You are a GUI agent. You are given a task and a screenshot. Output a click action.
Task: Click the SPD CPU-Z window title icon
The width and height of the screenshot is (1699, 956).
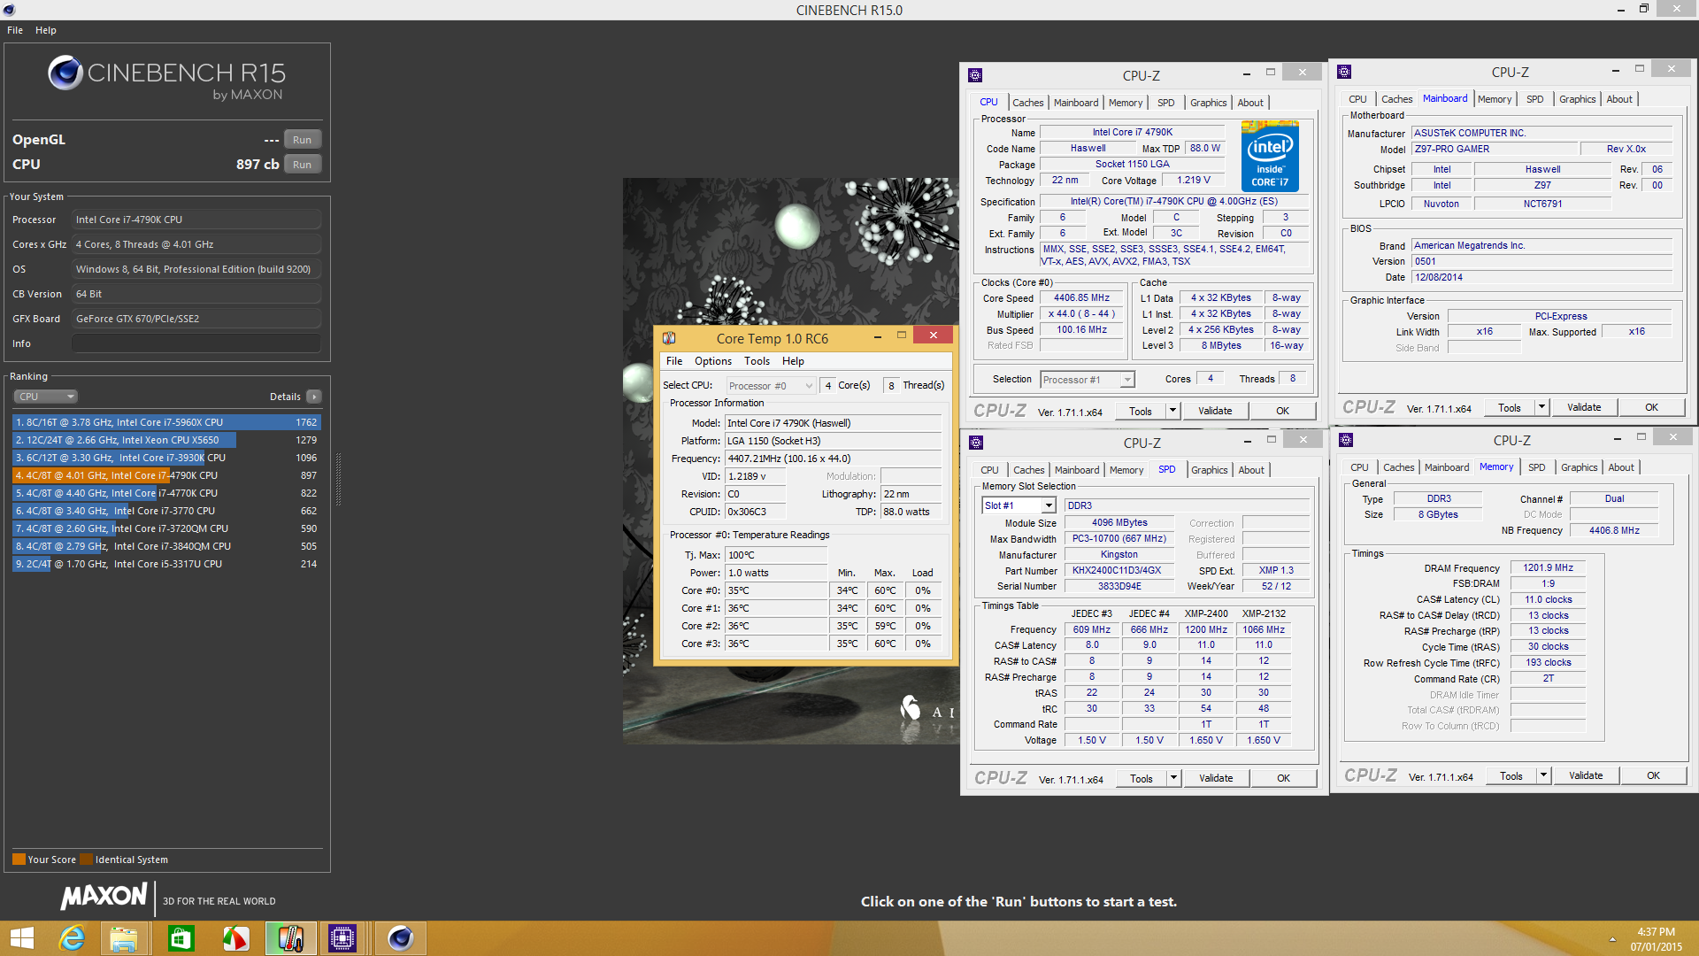pos(976,443)
